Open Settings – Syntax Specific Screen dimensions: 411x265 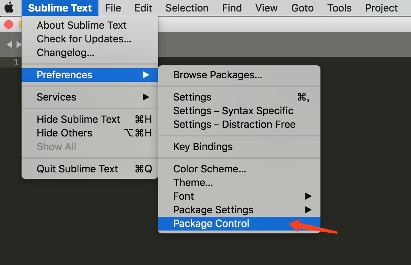[x=239, y=111]
